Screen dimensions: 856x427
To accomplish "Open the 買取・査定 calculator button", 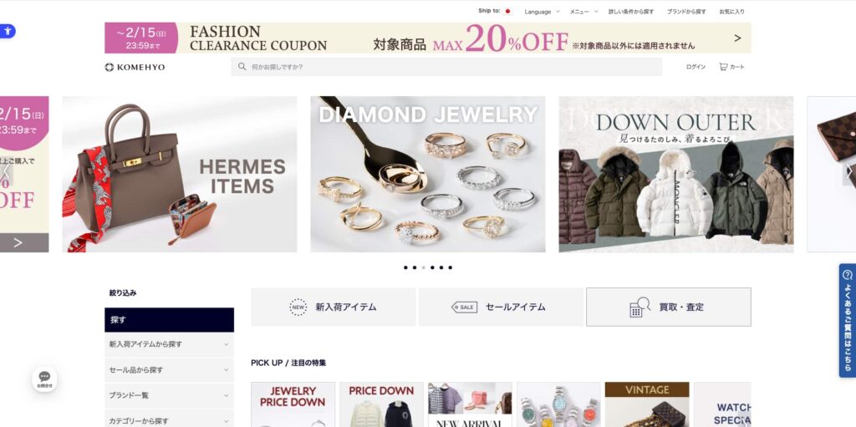I will tap(668, 307).
